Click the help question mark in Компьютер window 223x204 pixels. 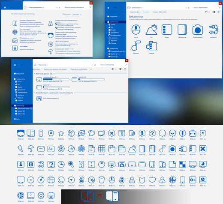tap(125, 69)
